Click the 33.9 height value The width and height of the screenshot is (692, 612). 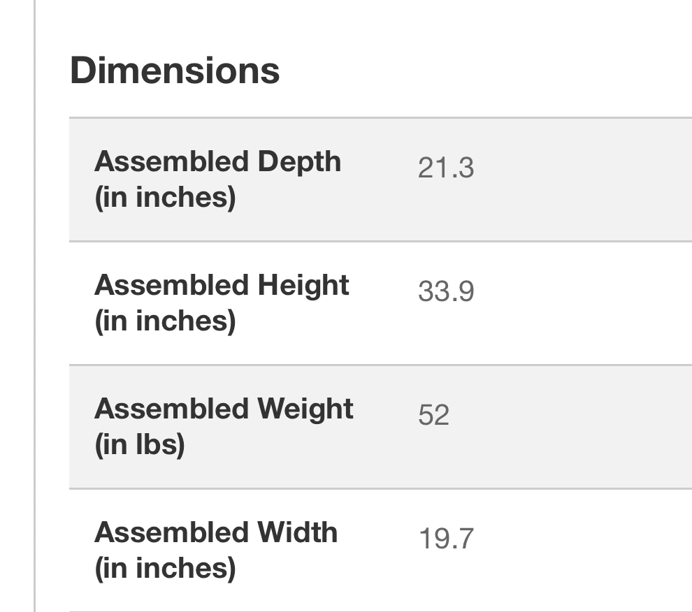pos(446,291)
